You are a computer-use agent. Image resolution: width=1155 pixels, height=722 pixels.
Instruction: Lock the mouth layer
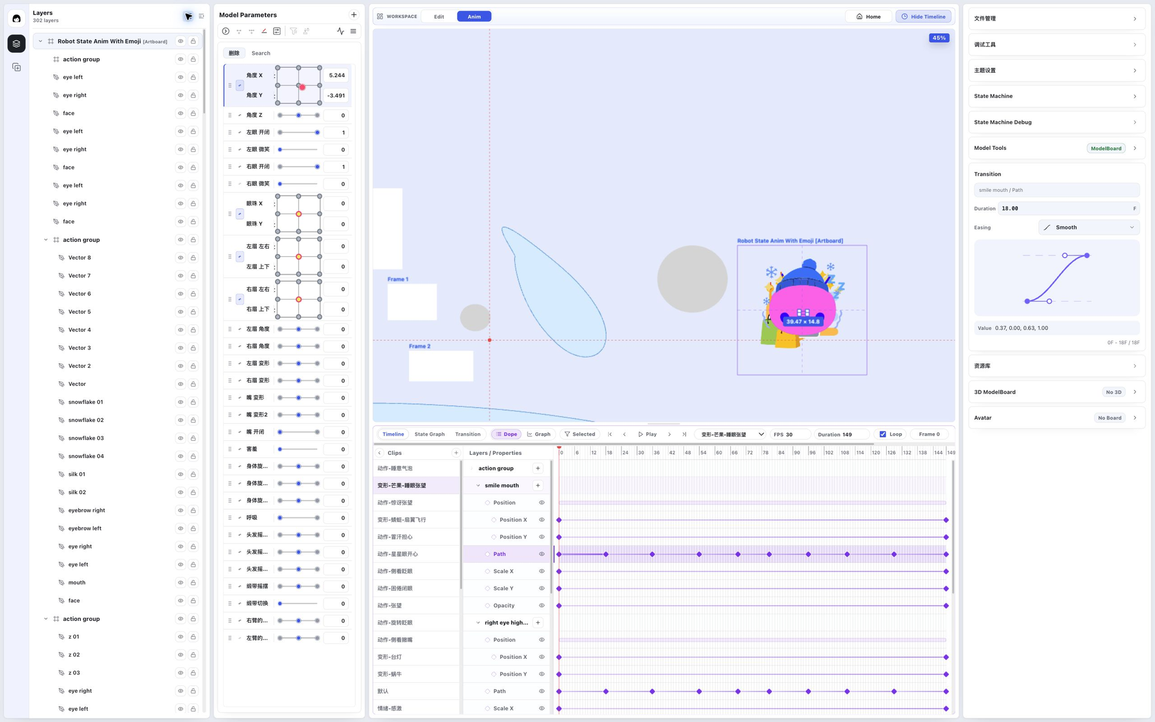[x=193, y=582]
